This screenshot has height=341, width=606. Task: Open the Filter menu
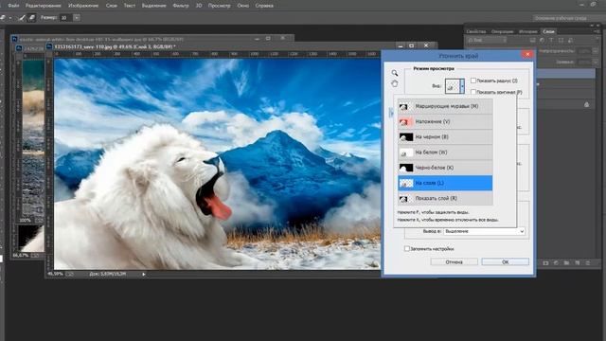(x=181, y=6)
